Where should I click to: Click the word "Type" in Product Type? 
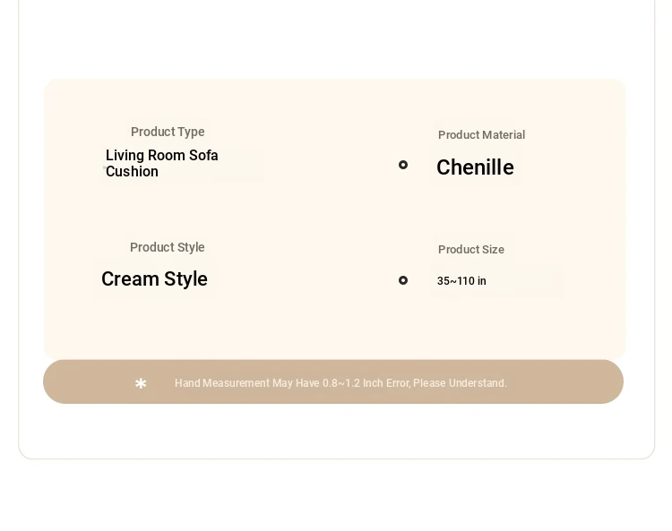coord(190,132)
